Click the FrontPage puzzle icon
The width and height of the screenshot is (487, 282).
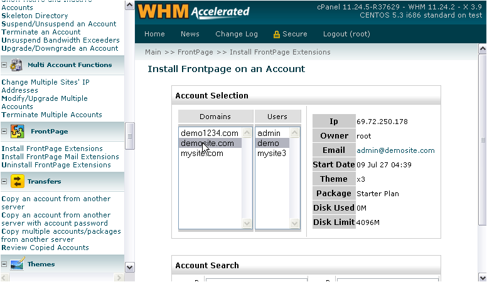coord(17,131)
